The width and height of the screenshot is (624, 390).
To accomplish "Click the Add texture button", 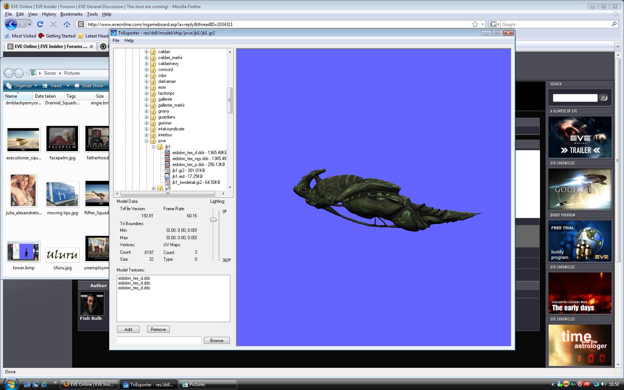I will [128, 329].
